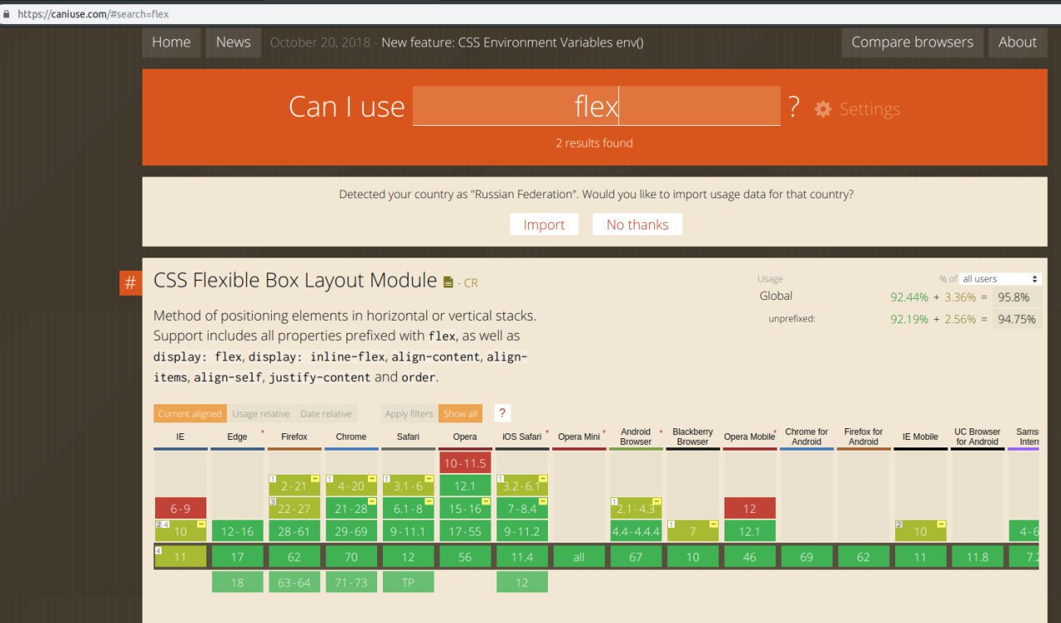
Task: Click Chrome for Android column header
Action: click(x=807, y=437)
